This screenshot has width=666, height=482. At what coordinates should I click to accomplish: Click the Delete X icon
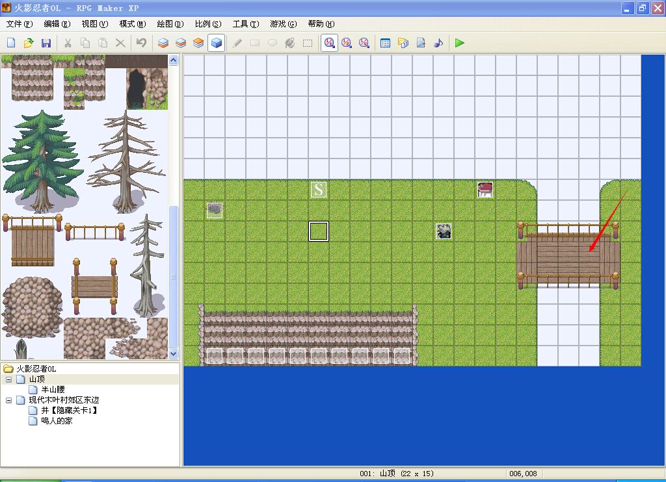pos(120,43)
